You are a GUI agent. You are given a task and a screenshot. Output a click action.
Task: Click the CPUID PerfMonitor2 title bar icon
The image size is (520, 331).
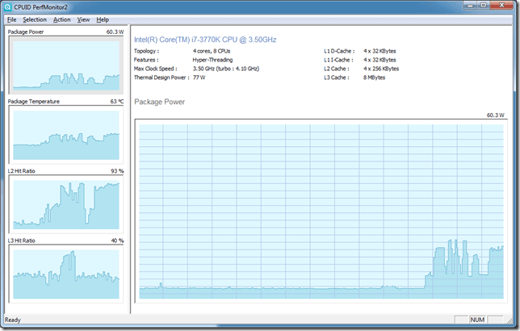tap(8, 7)
